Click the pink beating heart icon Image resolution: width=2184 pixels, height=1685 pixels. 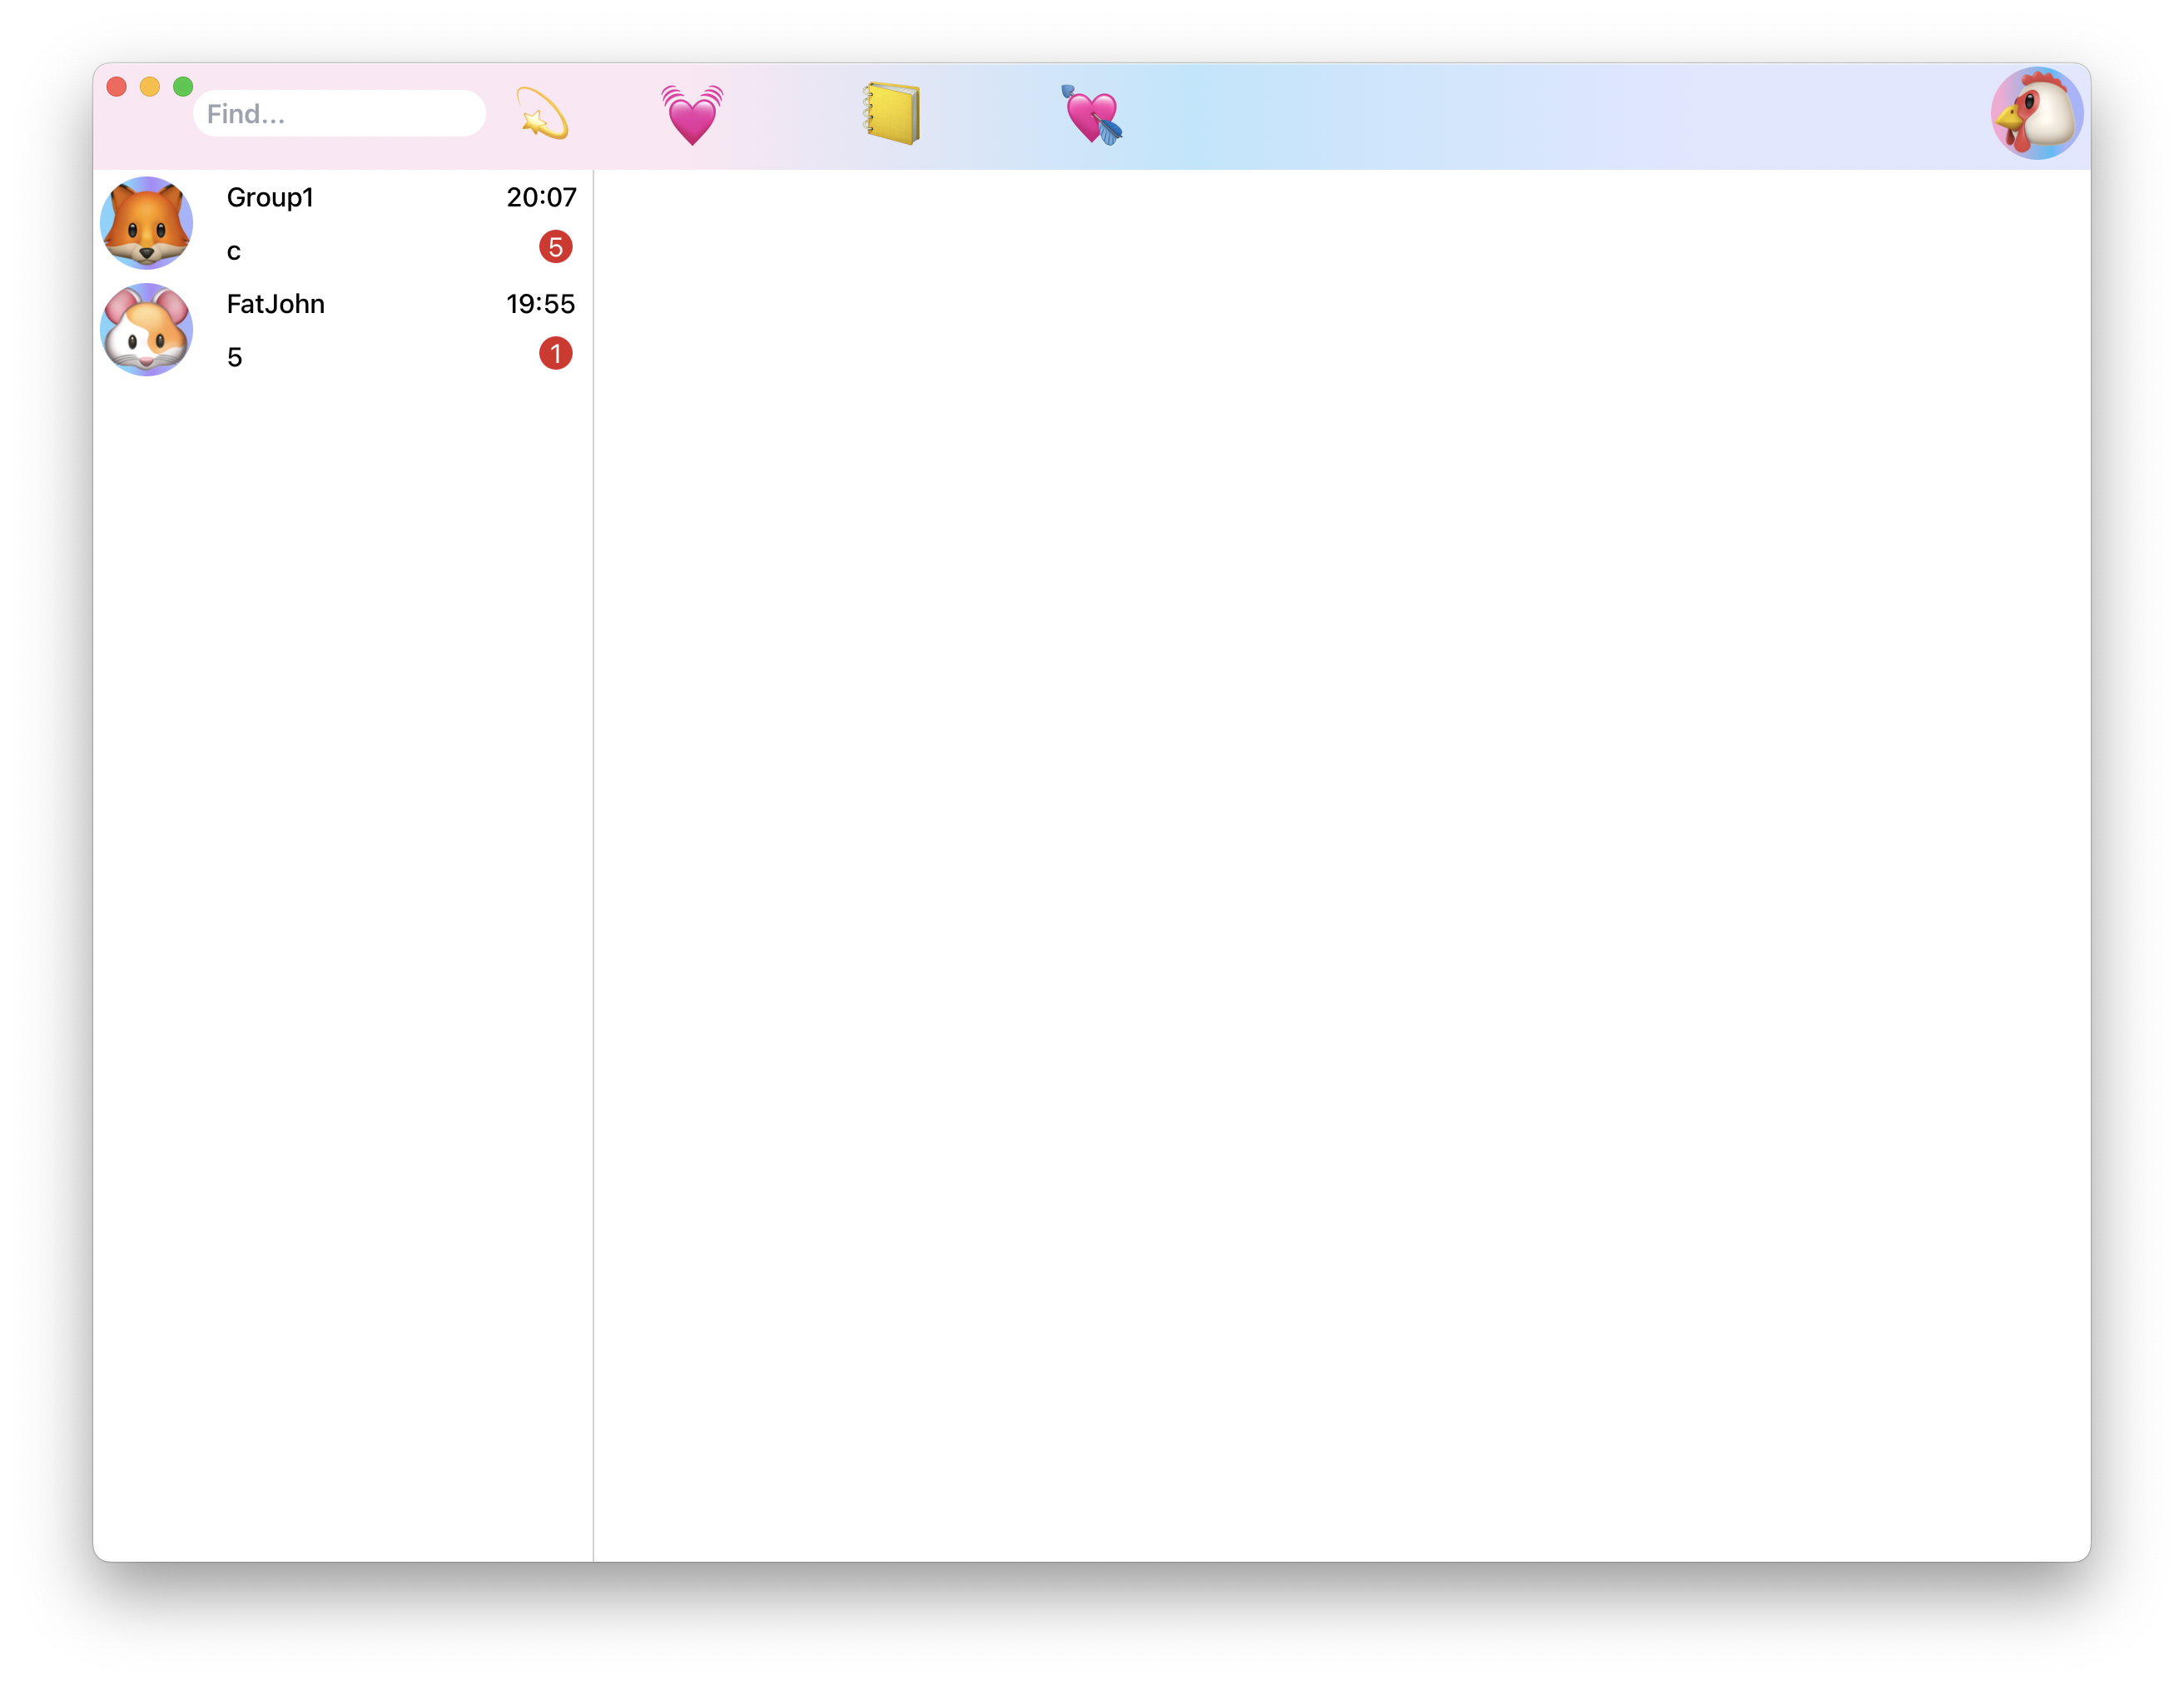click(692, 114)
